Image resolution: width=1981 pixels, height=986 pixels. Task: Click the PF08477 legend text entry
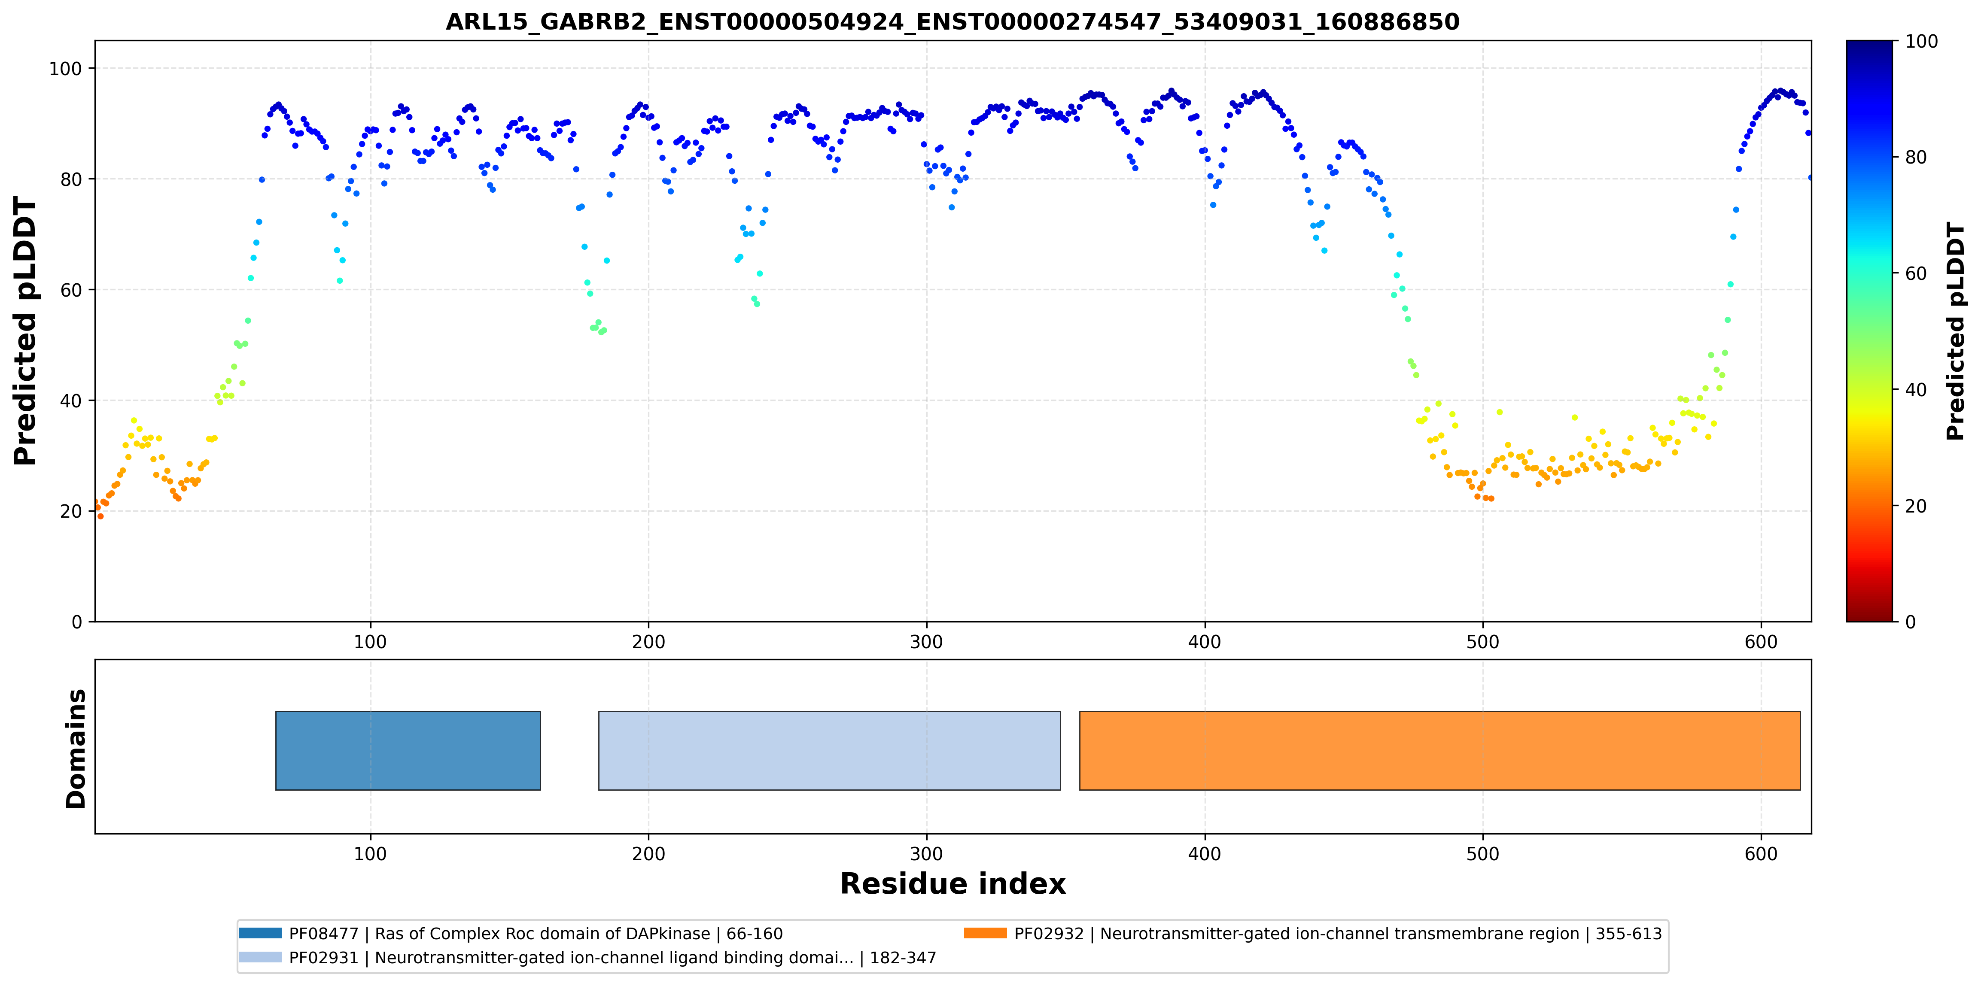pyautogui.click(x=536, y=934)
